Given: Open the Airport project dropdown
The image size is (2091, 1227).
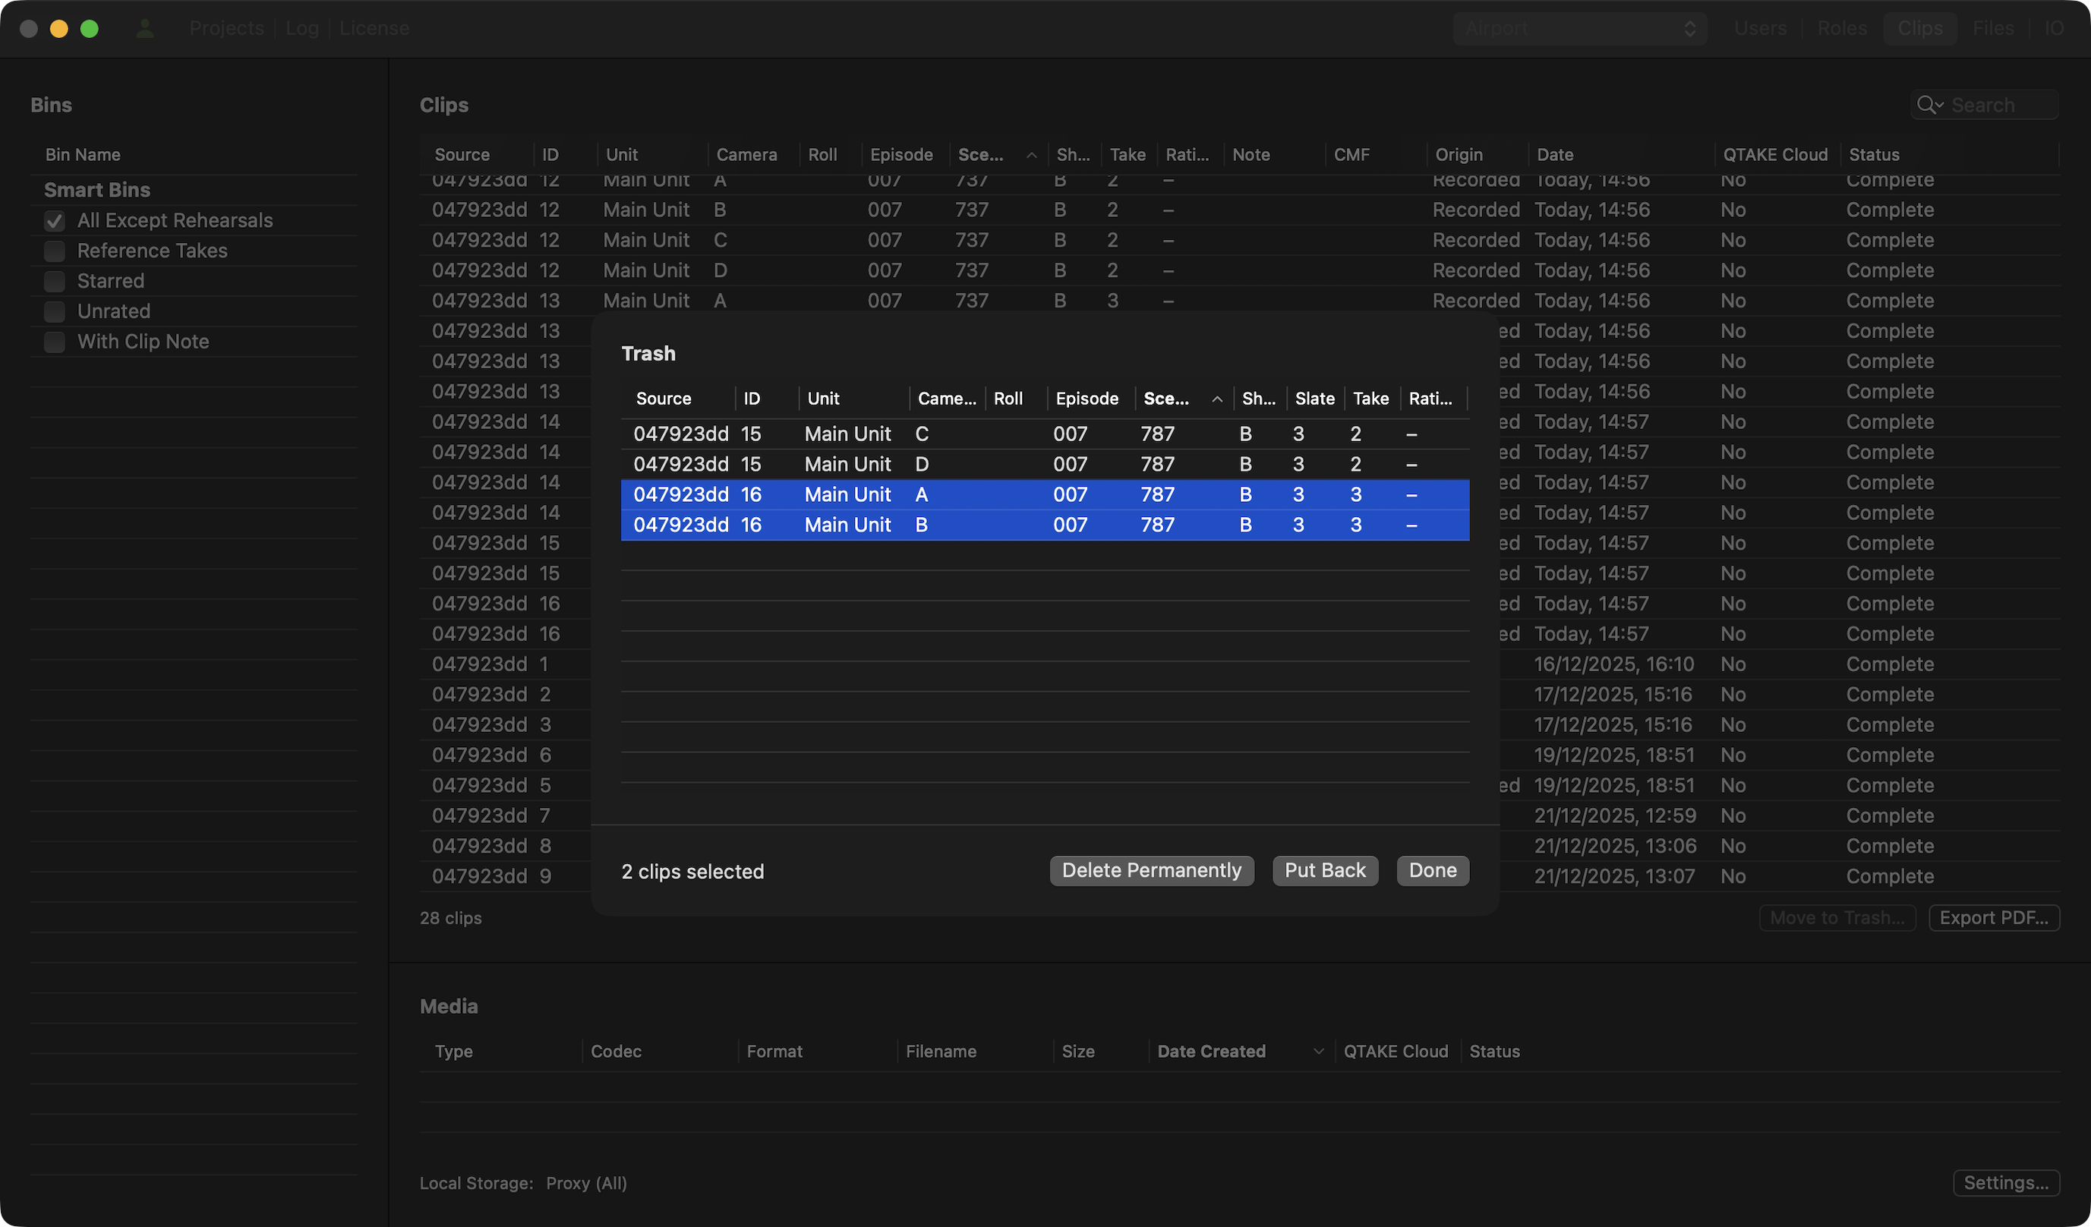Looking at the screenshot, I should tap(1579, 28).
